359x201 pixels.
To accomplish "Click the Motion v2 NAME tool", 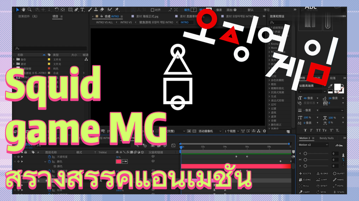I will [x=339, y=180].
